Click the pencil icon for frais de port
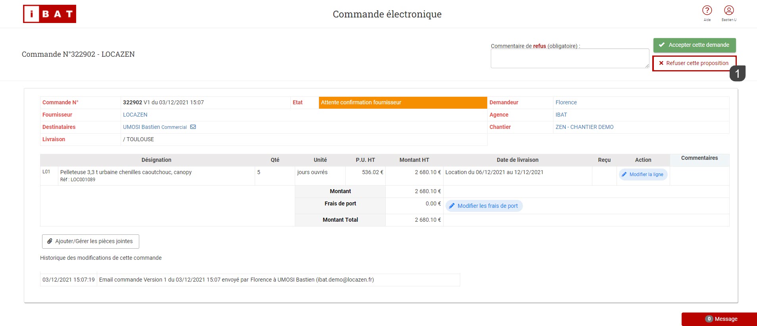 click(452, 206)
